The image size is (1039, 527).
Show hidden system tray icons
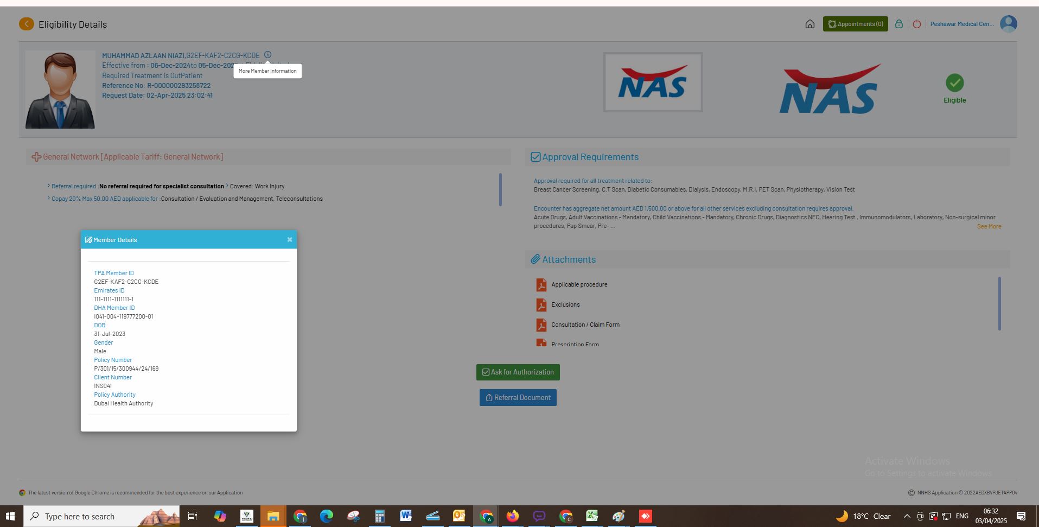(x=907, y=516)
